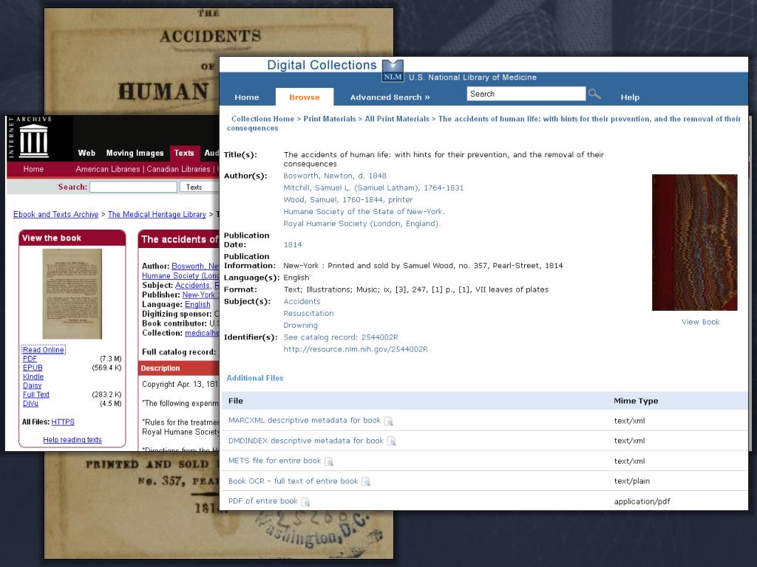This screenshot has height=567, width=757.
Task: Download the Kindle format link
Action: coord(33,377)
